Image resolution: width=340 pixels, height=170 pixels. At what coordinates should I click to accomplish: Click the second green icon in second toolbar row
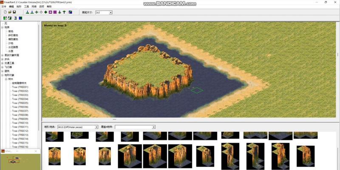pos(10,18)
